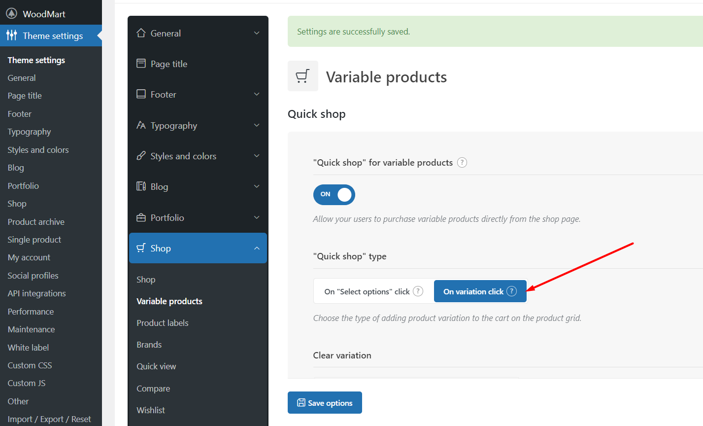Click the save disk icon on Save options
Screen dimensions: 703x426
click(x=301, y=402)
